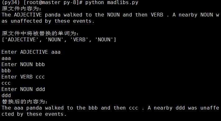221x121 pixels.
Task: Click 'as unaffected by these events.' line
Action: pyautogui.click(x=48, y=21)
